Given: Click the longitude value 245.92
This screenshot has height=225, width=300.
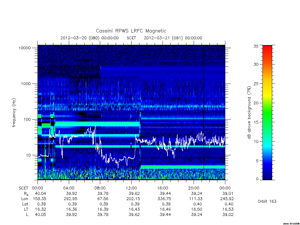Looking at the screenshot, I should (x=227, y=199).
